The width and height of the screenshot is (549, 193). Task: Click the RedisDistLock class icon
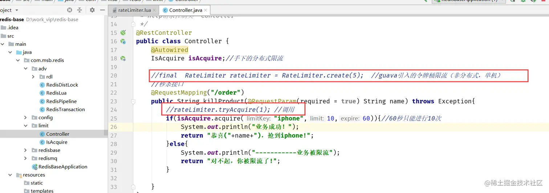tap(42, 85)
